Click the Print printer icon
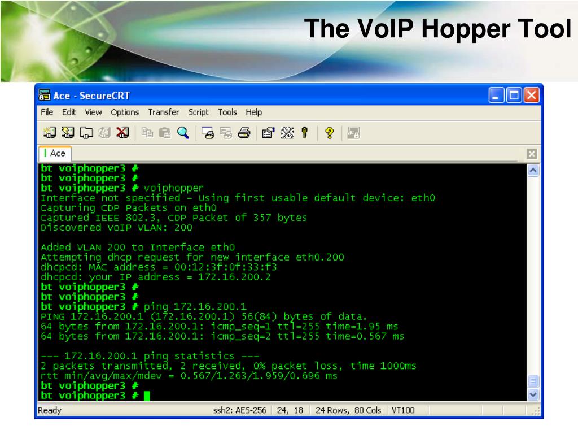Screen dimensions: 578x434 [x=244, y=132]
